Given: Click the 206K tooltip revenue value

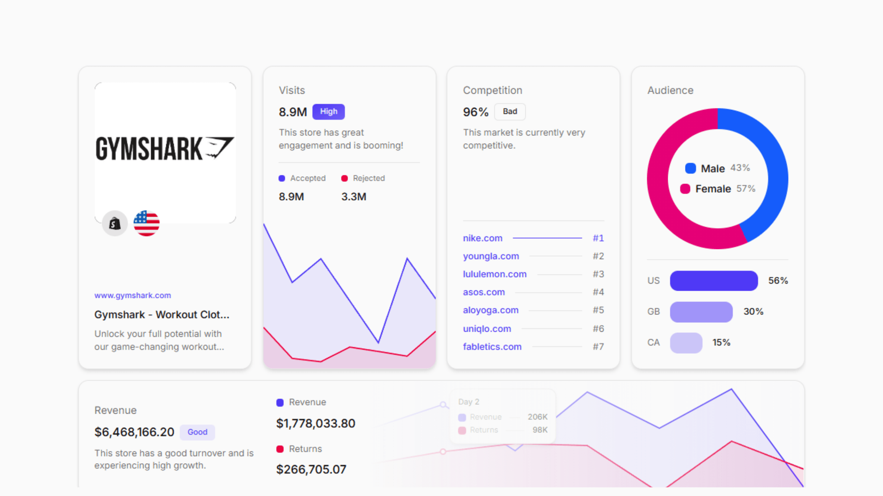Looking at the screenshot, I should point(537,417).
